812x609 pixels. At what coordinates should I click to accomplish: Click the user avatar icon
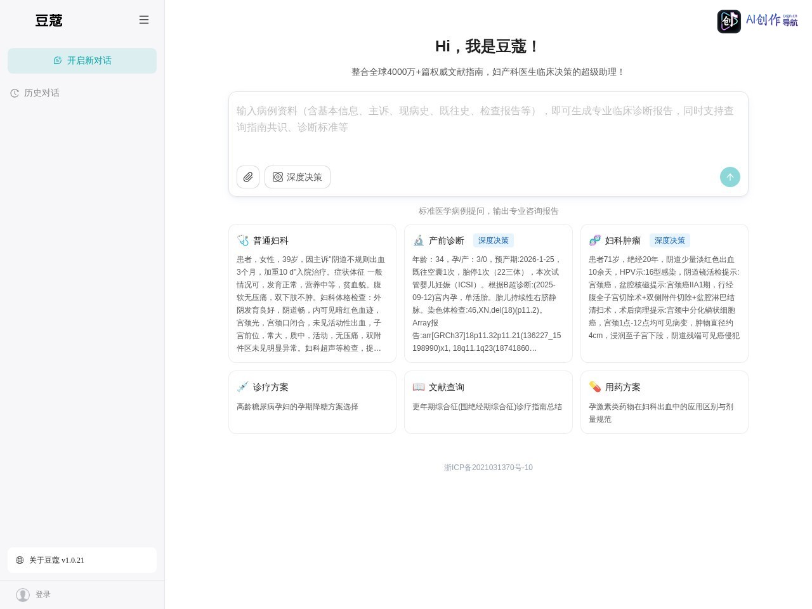(23, 595)
